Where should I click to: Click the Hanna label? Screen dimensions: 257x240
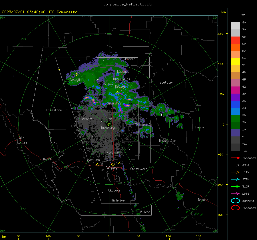click(200, 127)
